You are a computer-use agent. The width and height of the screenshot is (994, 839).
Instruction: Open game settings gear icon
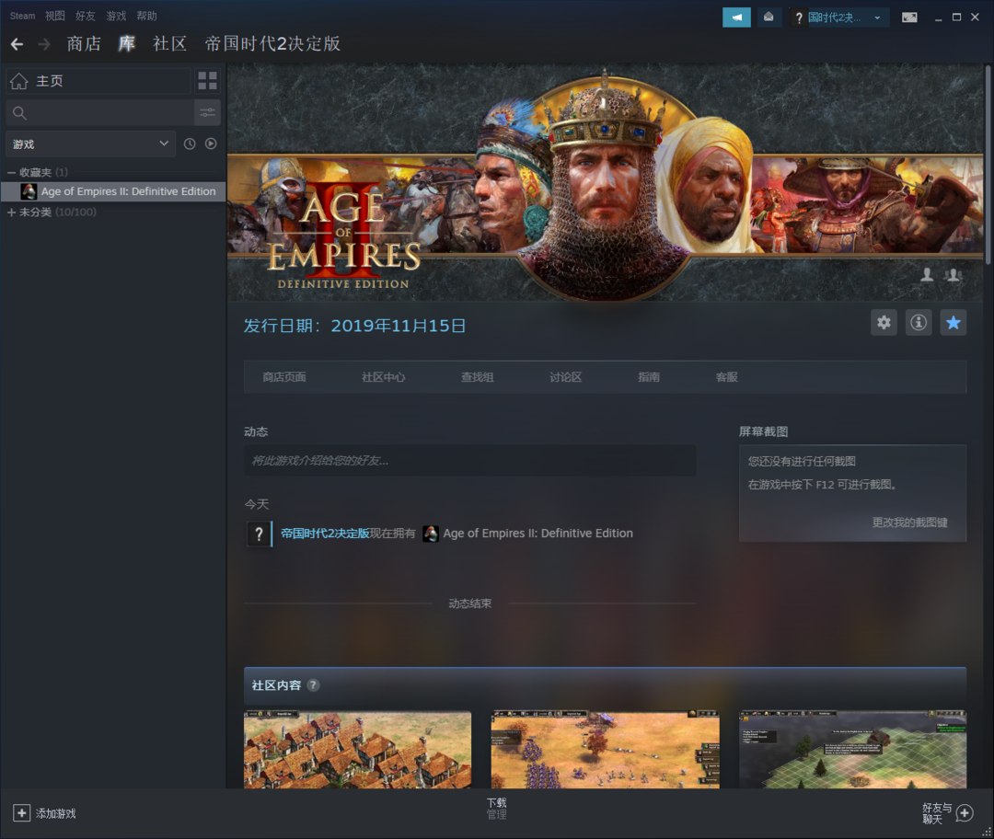click(884, 323)
